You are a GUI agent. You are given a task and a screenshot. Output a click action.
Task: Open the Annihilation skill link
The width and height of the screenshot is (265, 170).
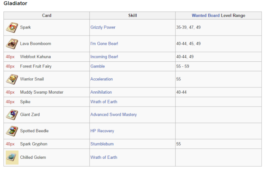[101, 92]
